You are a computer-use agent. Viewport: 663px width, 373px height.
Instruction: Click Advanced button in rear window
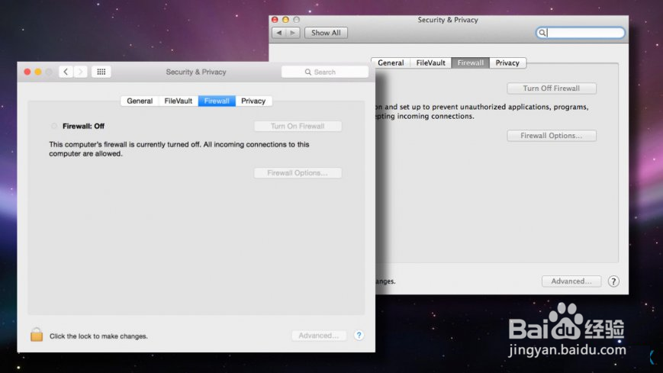click(571, 281)
